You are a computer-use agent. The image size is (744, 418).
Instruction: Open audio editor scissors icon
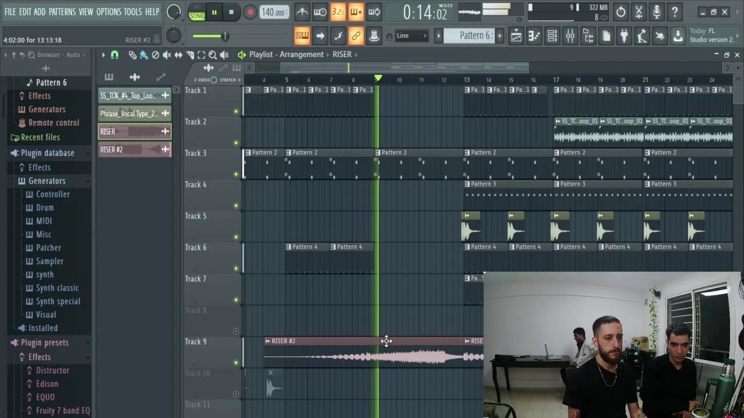(639, 12)
